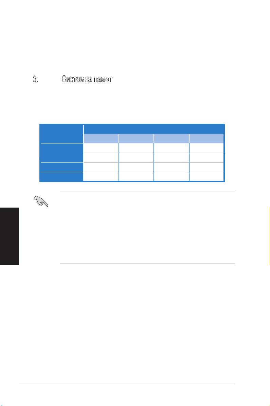Select the third light-blue subheader cell
This screenshot has height=406, width=270.
171,138
